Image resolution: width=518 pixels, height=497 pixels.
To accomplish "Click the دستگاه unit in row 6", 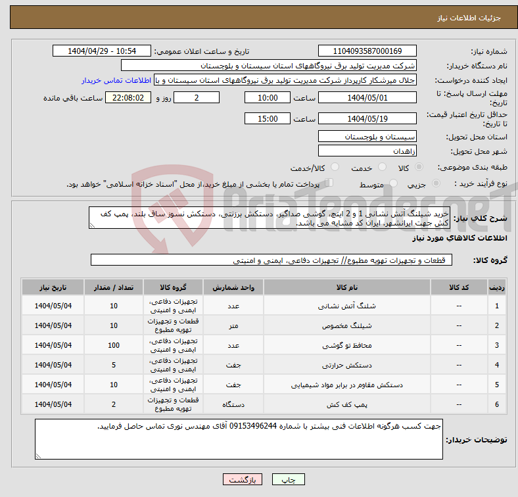I will 233,404.
